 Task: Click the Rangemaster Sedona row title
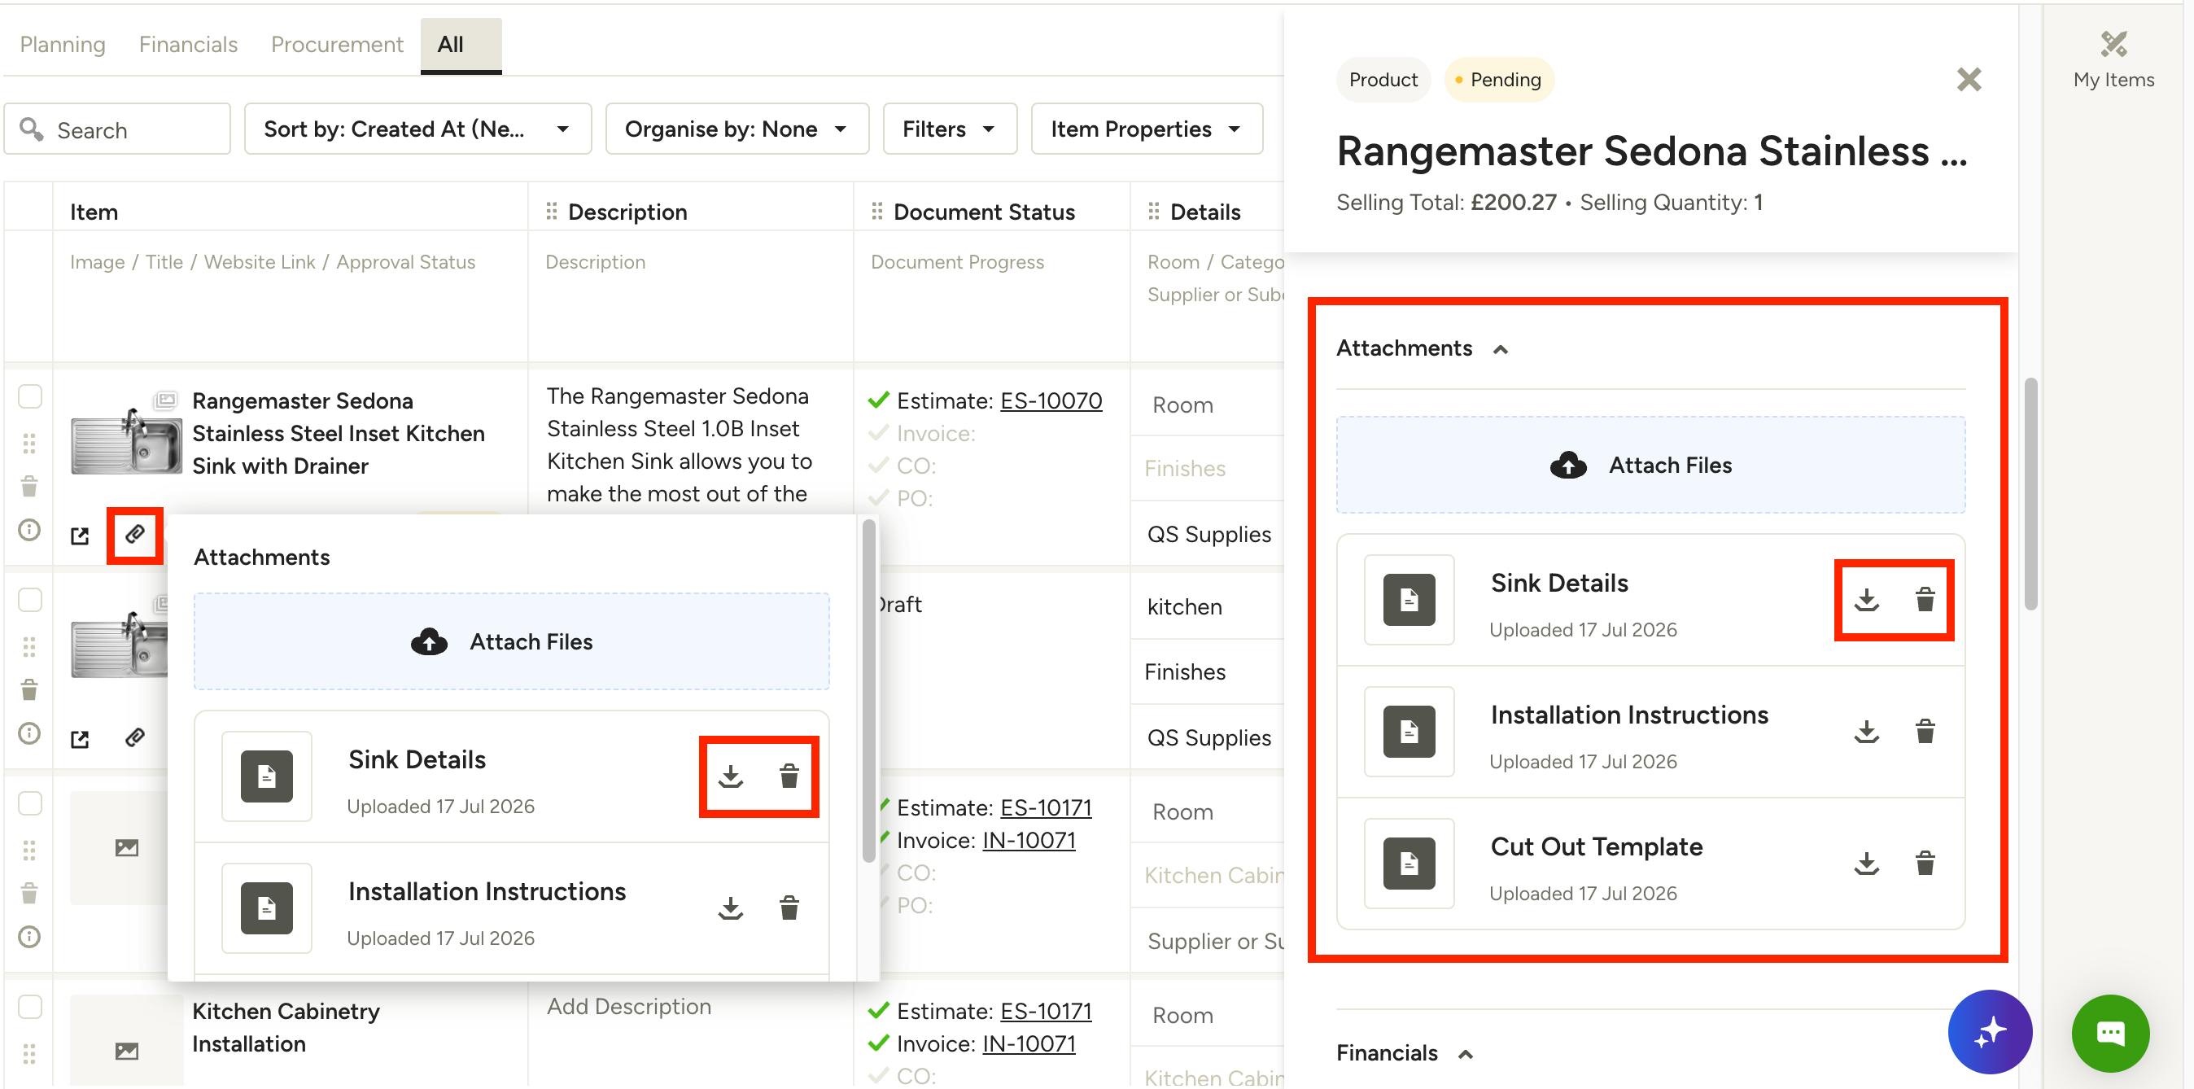click(338, 434)
